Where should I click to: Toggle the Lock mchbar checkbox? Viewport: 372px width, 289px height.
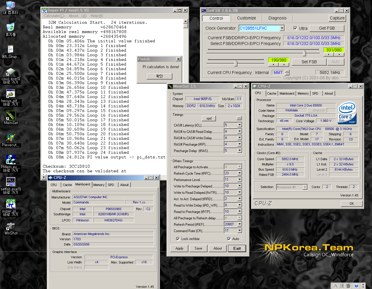coord(178,239)
